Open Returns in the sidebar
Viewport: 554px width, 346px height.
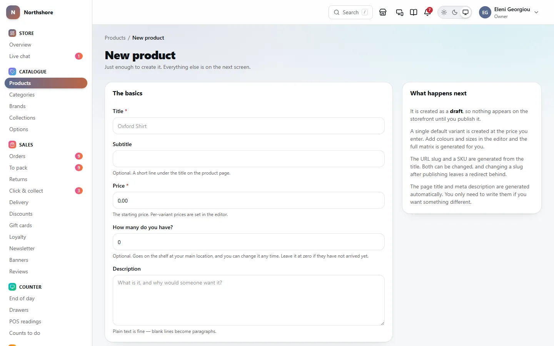point(46,179)
